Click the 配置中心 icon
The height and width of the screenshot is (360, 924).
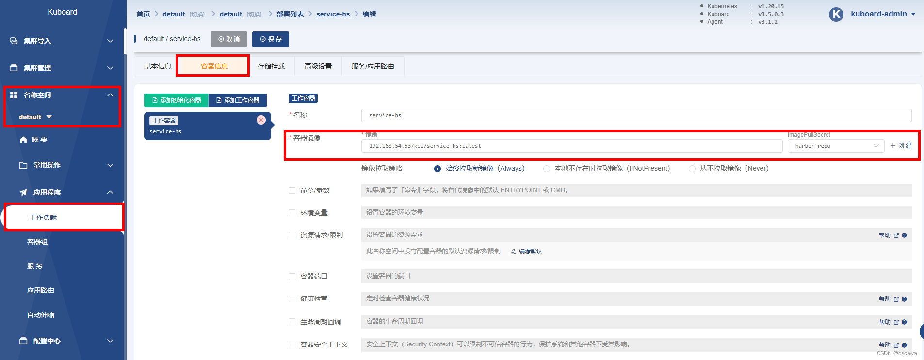click(x=23, y=341)
